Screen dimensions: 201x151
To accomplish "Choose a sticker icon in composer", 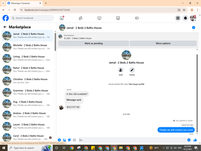I will pyautogui.click(x=70, y=140).
